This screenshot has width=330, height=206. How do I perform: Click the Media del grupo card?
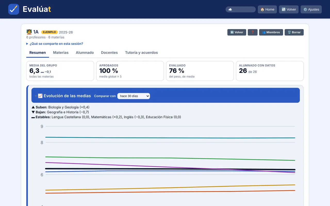[60, 71]
